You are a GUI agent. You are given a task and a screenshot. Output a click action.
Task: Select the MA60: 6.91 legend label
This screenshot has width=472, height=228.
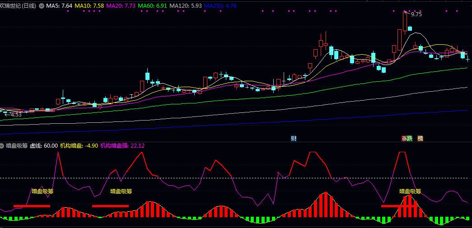click(x=153, y=6)
